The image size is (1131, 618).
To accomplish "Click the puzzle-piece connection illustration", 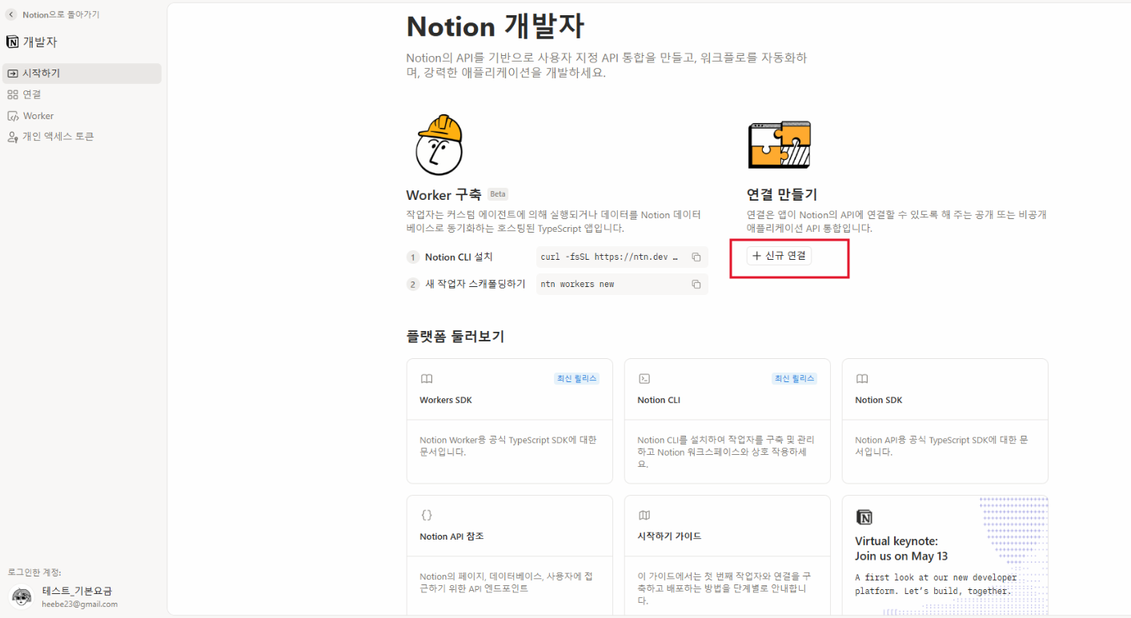I will click(x=779, y=145).
